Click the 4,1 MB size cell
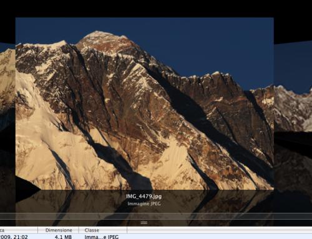 [63, 237]
